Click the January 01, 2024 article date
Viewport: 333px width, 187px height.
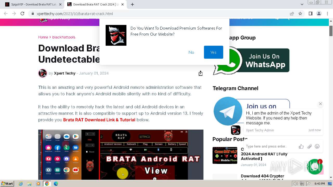(x=94, y=73)
